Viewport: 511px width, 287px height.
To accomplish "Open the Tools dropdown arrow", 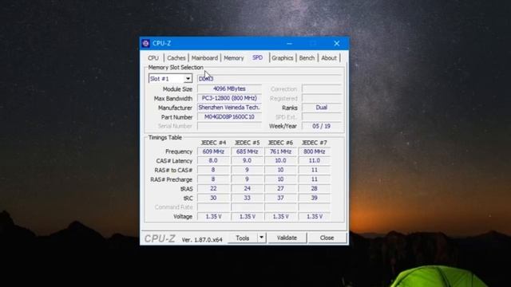I will [x=261, y=238].
